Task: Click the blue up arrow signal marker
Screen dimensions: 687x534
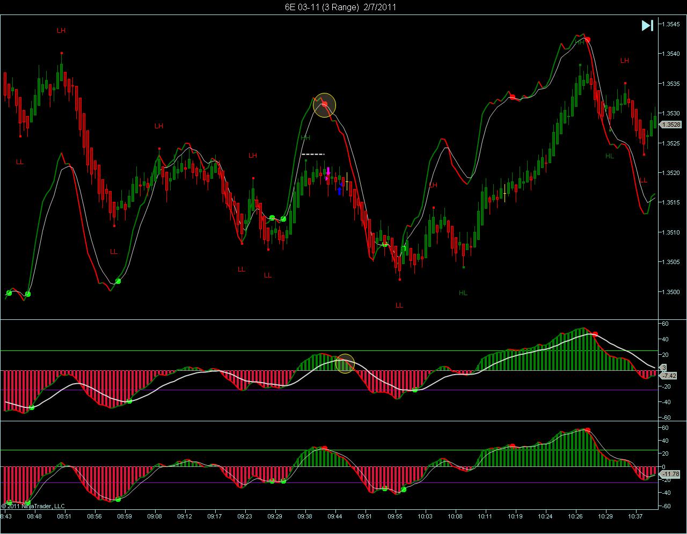Action: [x=339, y=190]
